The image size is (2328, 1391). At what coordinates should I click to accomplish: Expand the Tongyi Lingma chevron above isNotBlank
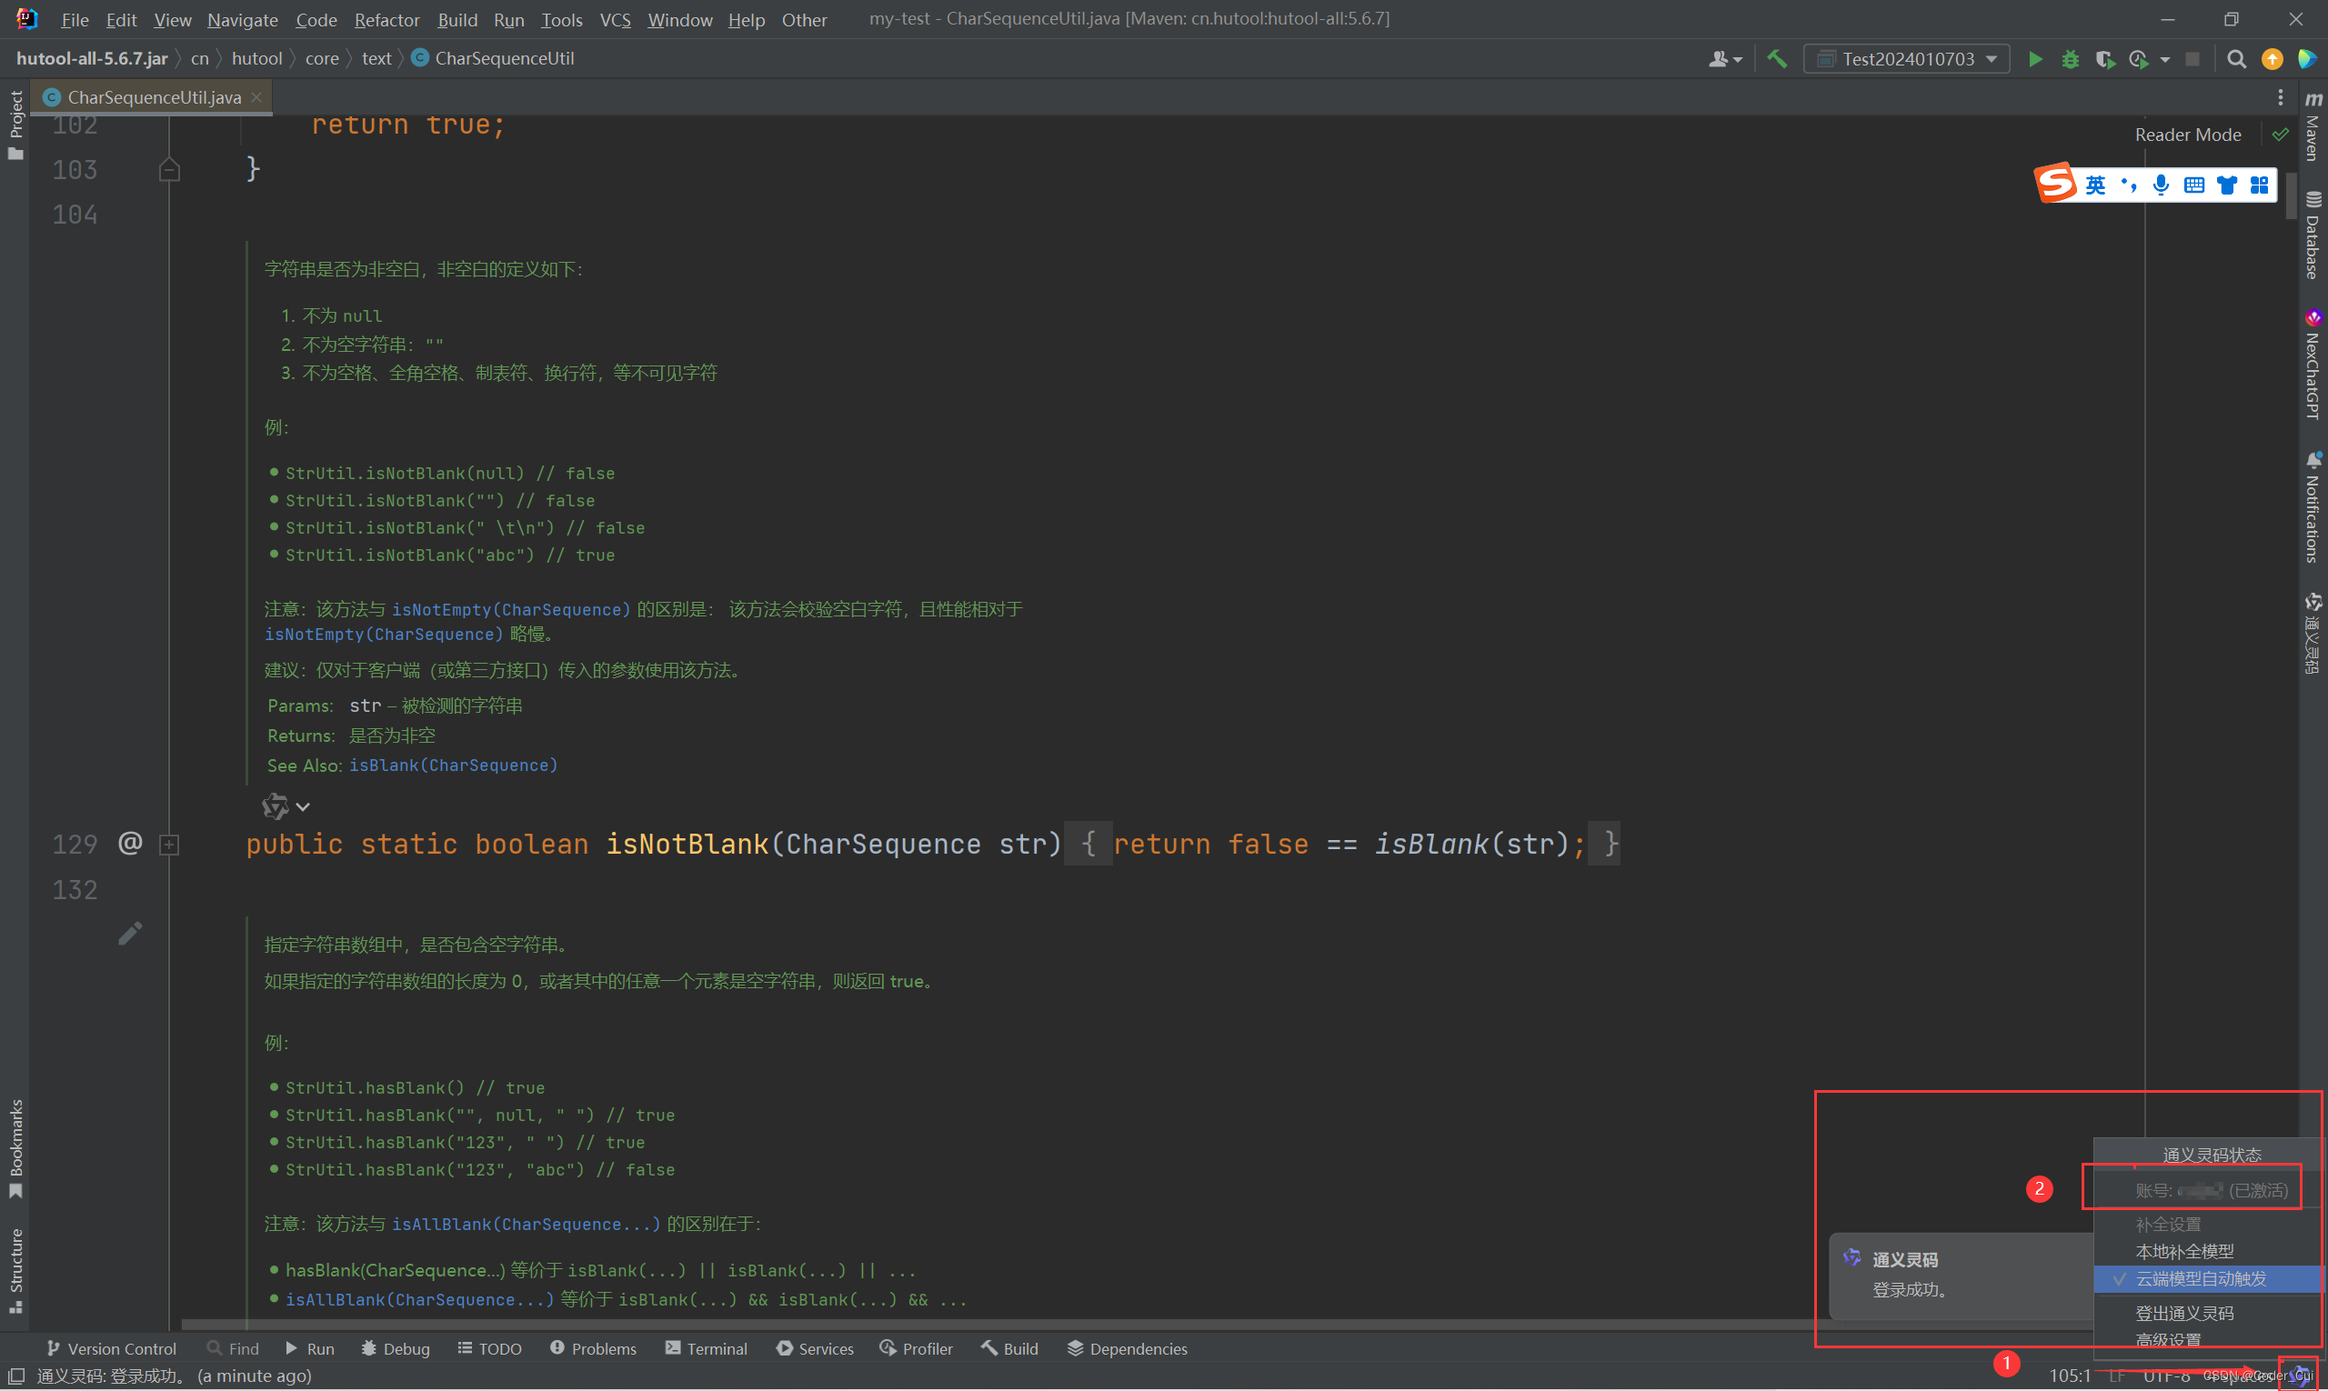(302, 807)
